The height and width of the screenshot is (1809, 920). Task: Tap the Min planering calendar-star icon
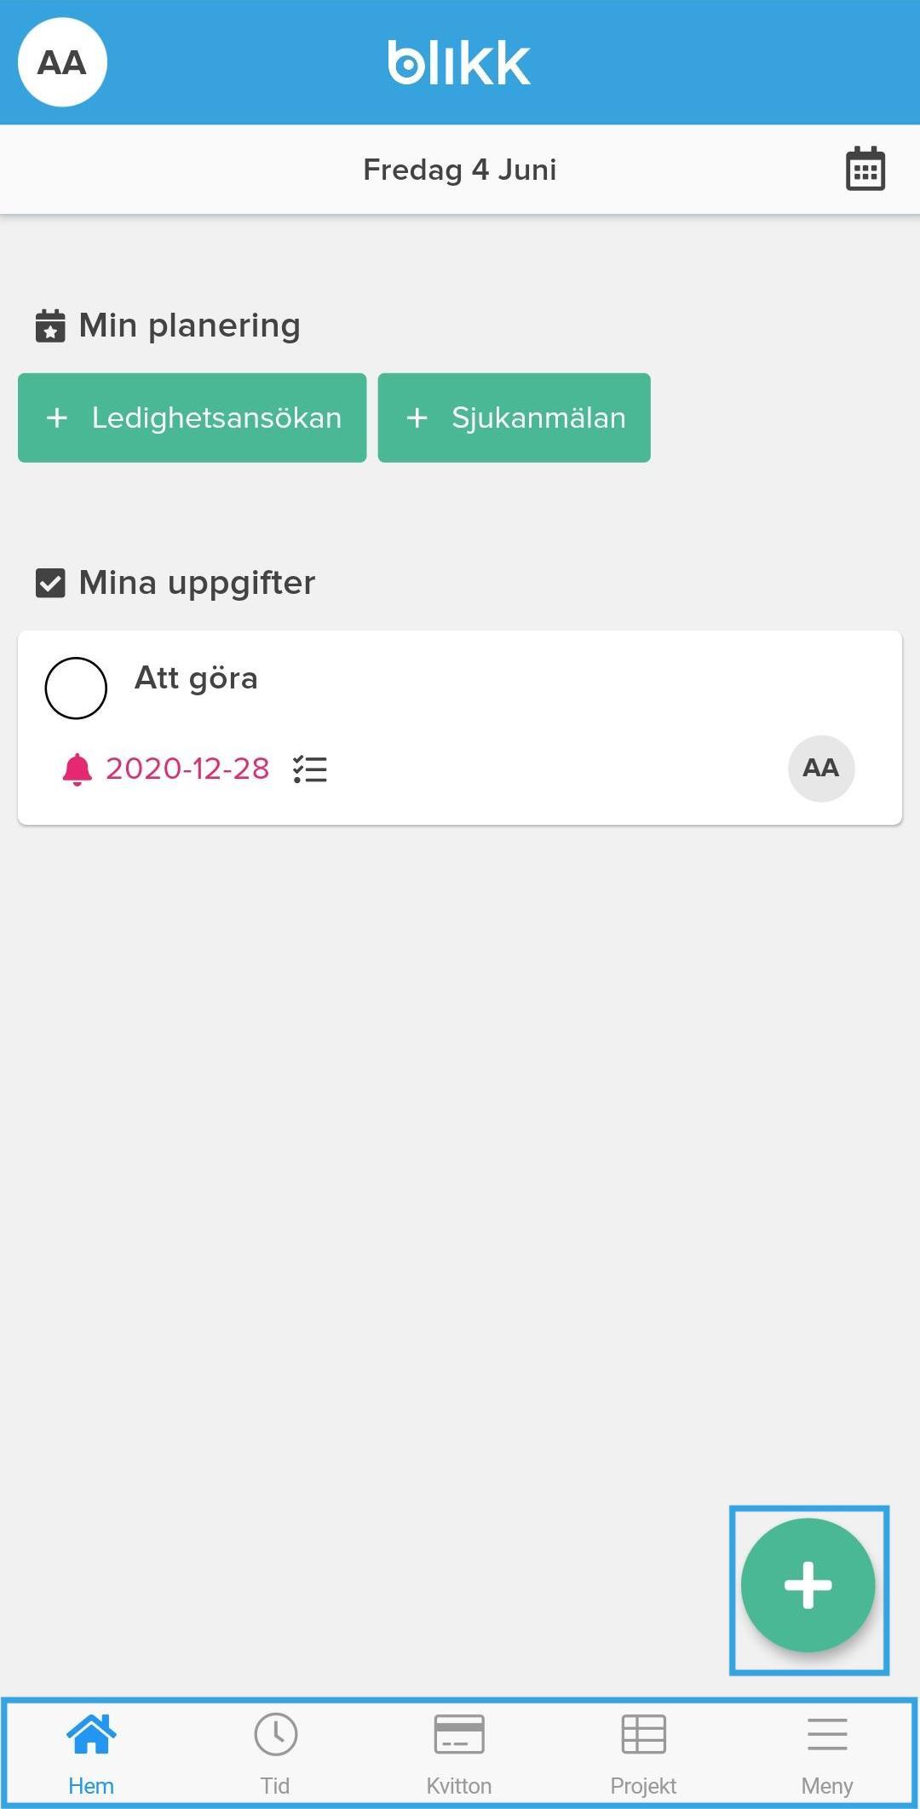coord(50,326)
